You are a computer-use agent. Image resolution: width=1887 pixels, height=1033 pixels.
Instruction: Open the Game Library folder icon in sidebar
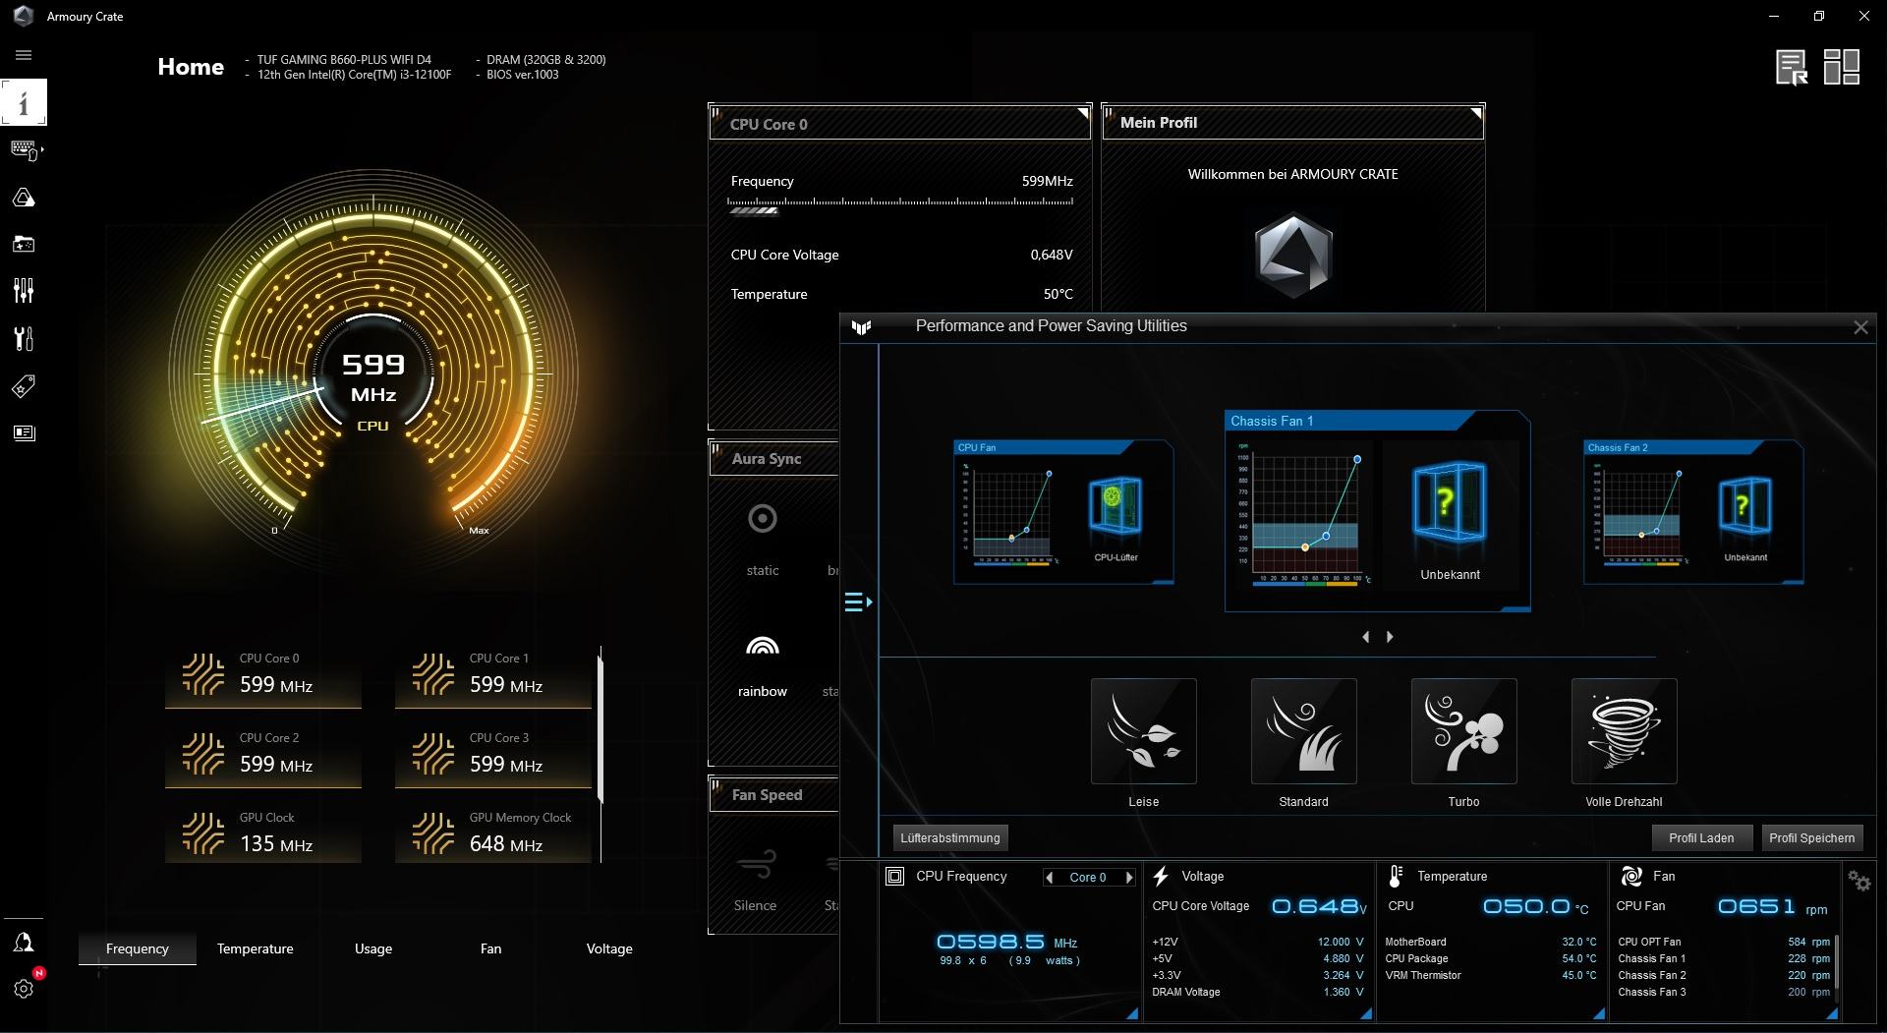click(x=24, y=244)
